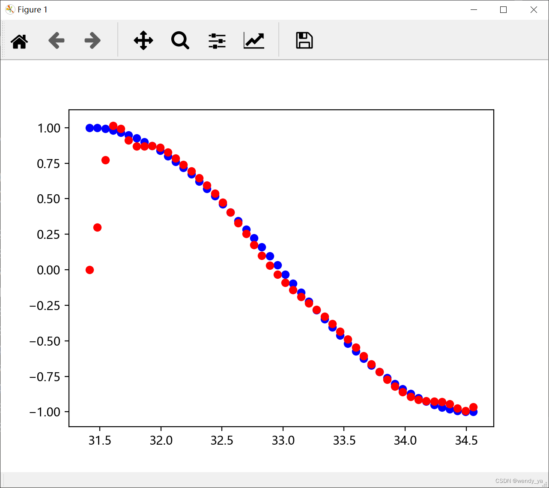Click the isolated red point near y 0.30
549x488 pixels.
(97, 227)
